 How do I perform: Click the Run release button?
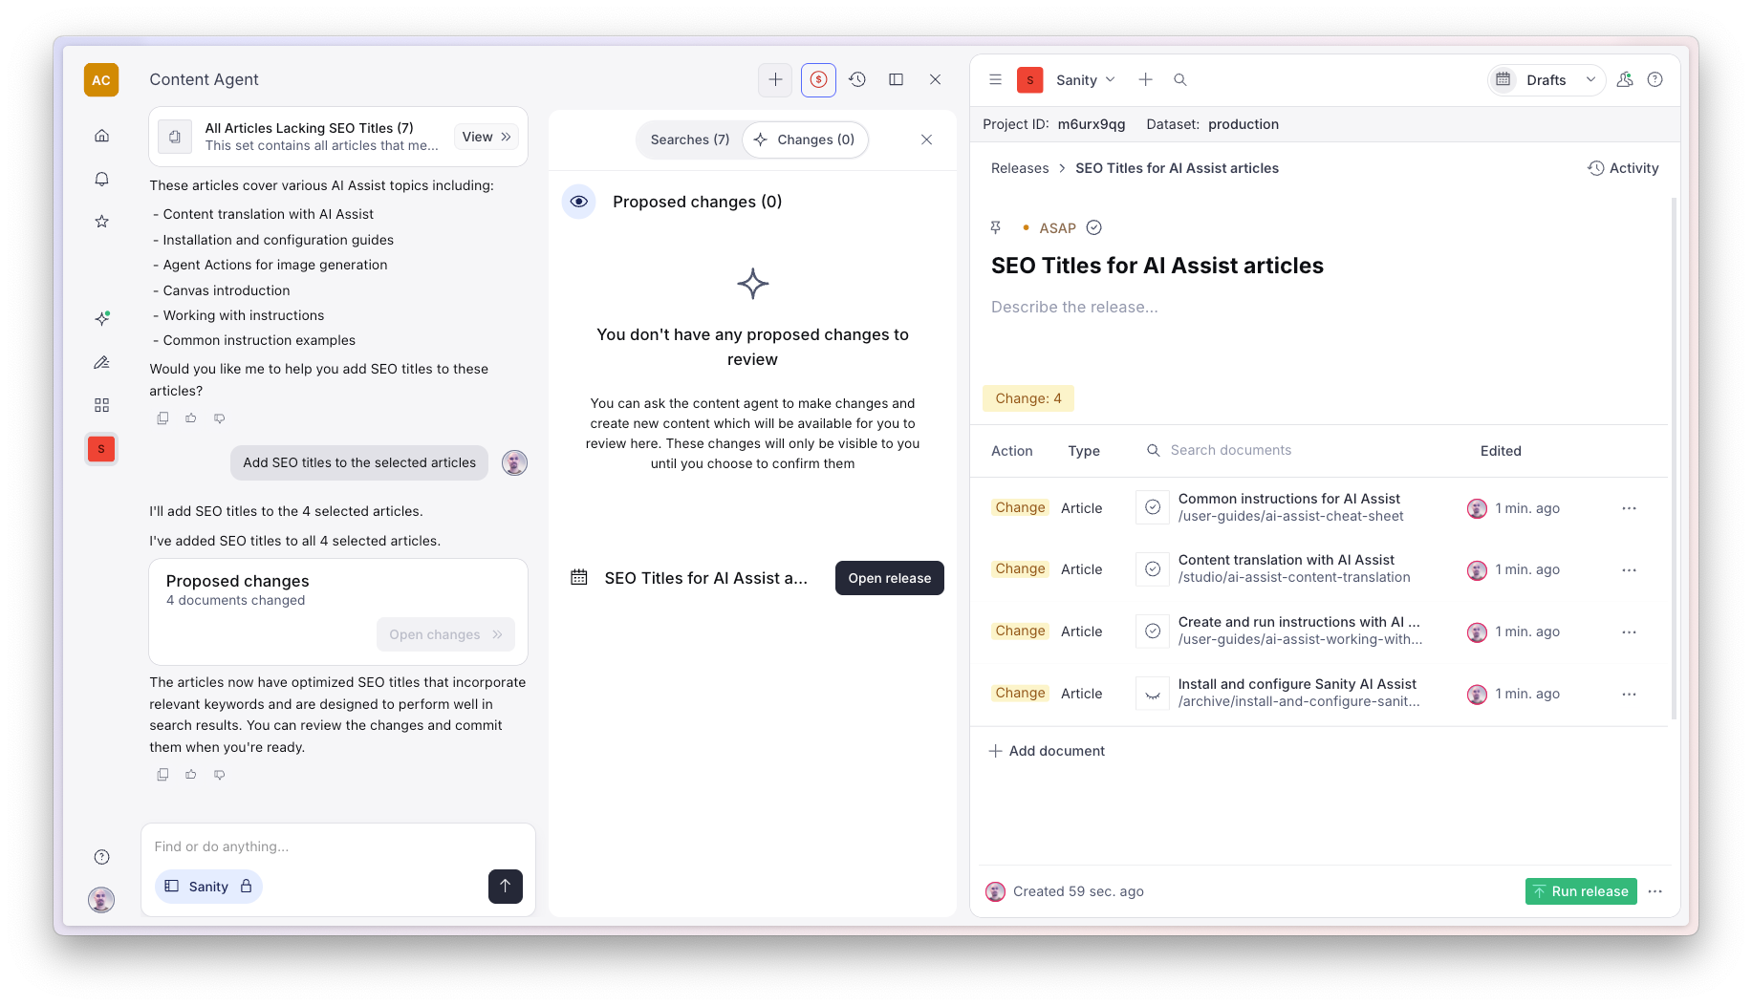click(x=1581, y=891)
